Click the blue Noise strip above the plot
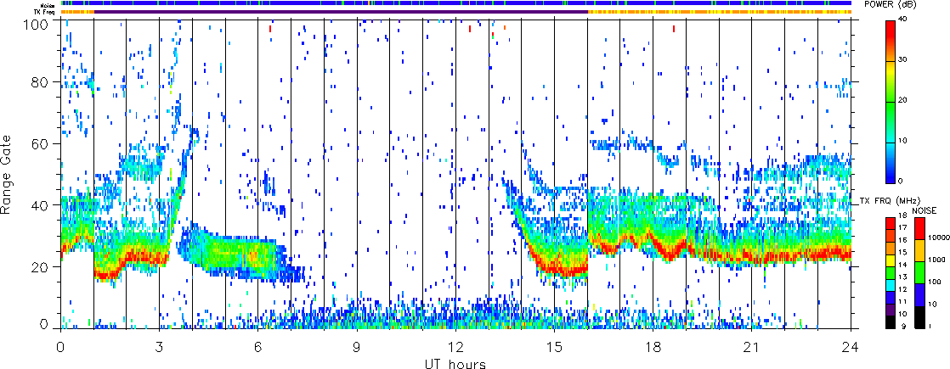950x369 pixels. tap(456, 3)
